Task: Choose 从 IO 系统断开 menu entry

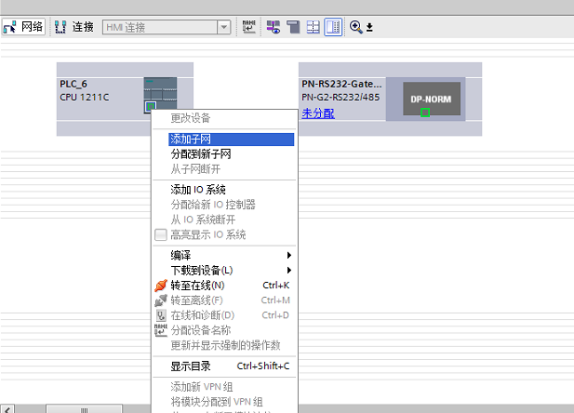Action: pos(224,220)
